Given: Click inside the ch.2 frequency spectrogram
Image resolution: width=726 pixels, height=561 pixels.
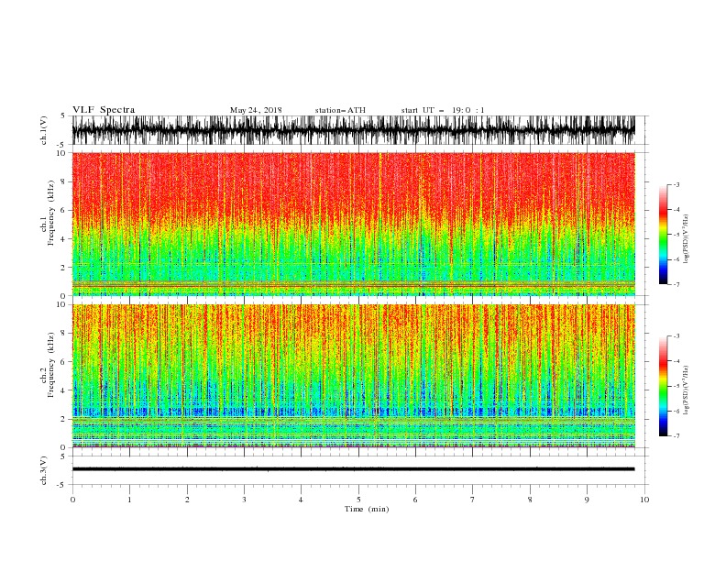Looking at the screenshot, I should tap(353, 376).
